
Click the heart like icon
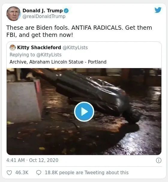[x=9, y=173]
